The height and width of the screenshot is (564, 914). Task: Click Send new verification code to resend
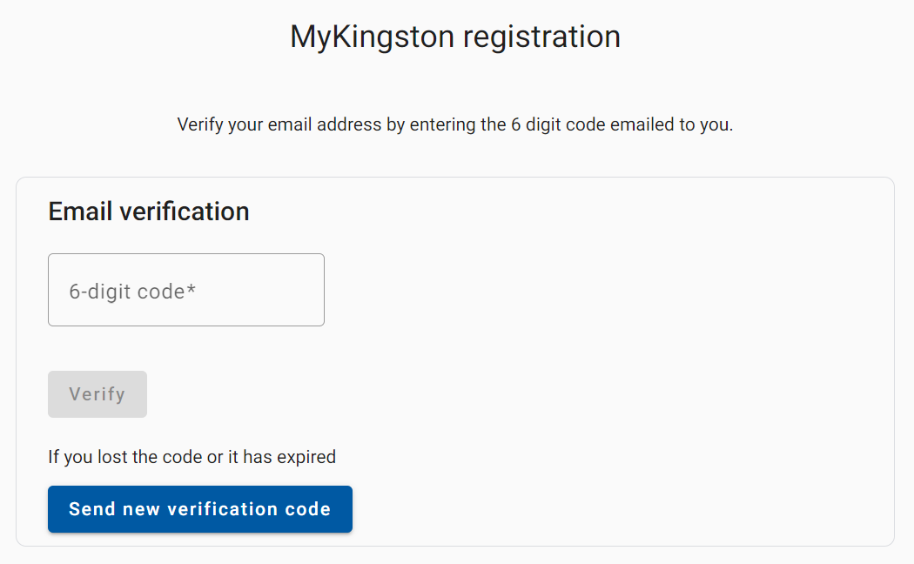pos(199,508)
